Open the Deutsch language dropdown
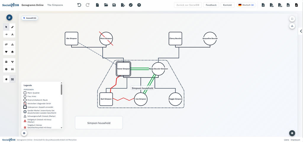This screenshot has height=142, width=303. (246, 5)
